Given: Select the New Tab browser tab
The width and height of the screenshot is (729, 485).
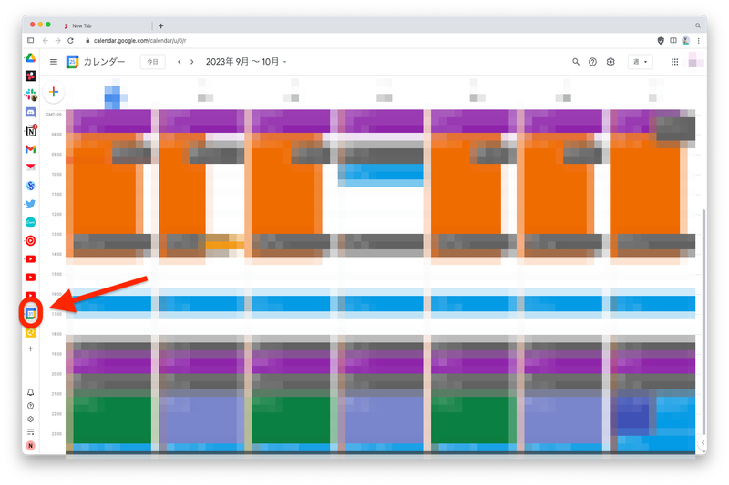Looking at the screenshot, I should (x=100, y=25).
